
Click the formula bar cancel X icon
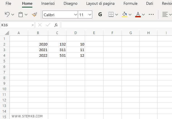click(x=40, y=25)
